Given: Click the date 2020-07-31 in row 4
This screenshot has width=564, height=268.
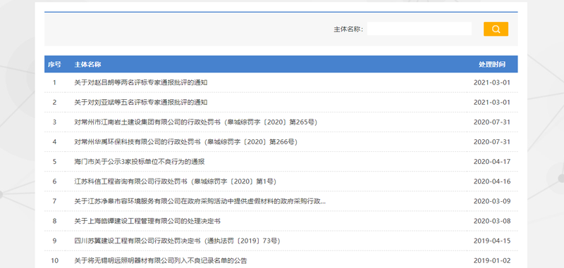Looking at the screenshot, I should [x=492, y=141].
